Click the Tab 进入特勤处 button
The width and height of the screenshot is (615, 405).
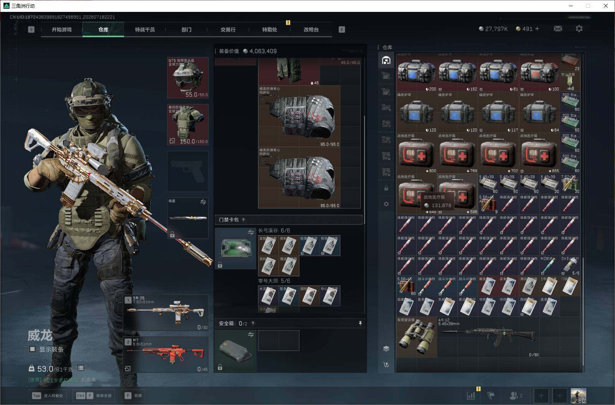pos(48,395)
